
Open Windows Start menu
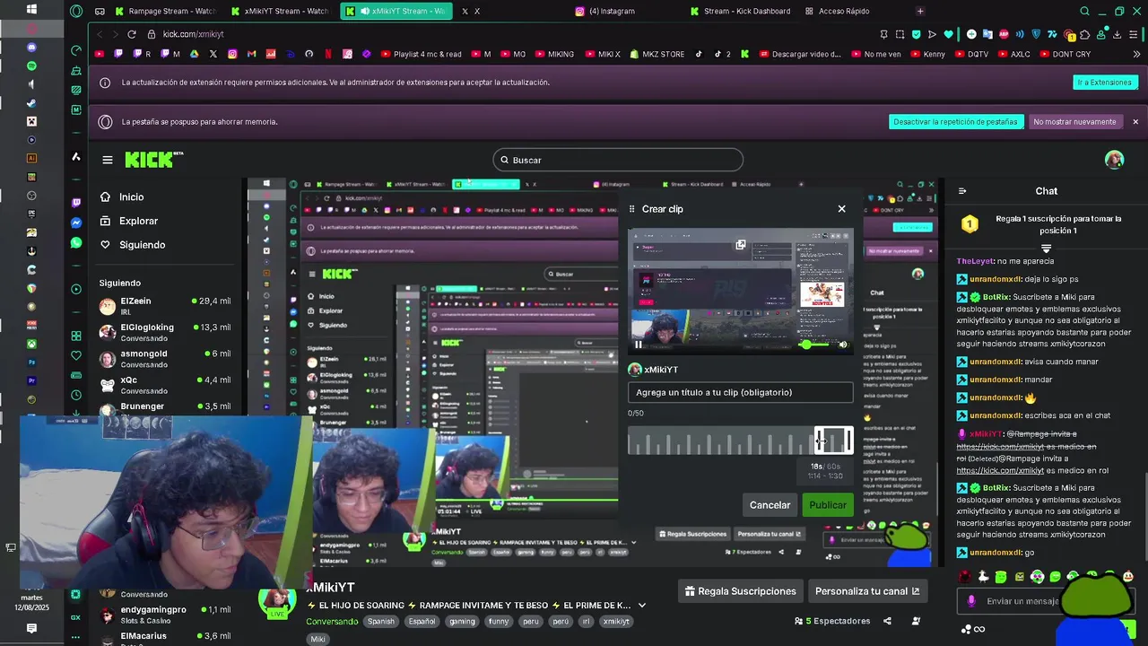tap(31, 9)
